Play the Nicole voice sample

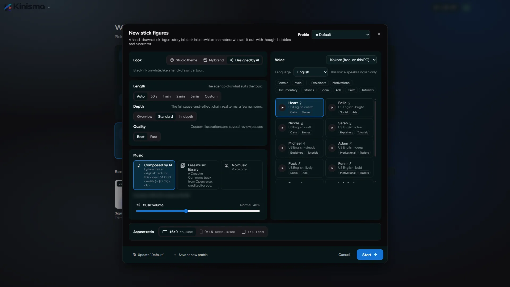pos(282,128)
